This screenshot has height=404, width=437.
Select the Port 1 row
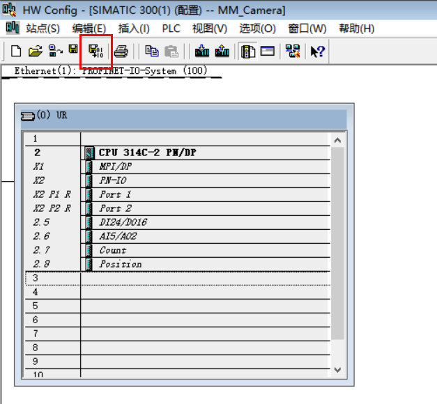tap(178, 194)
